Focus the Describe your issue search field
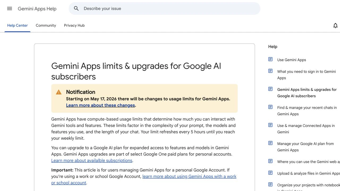 pos(164,8)
